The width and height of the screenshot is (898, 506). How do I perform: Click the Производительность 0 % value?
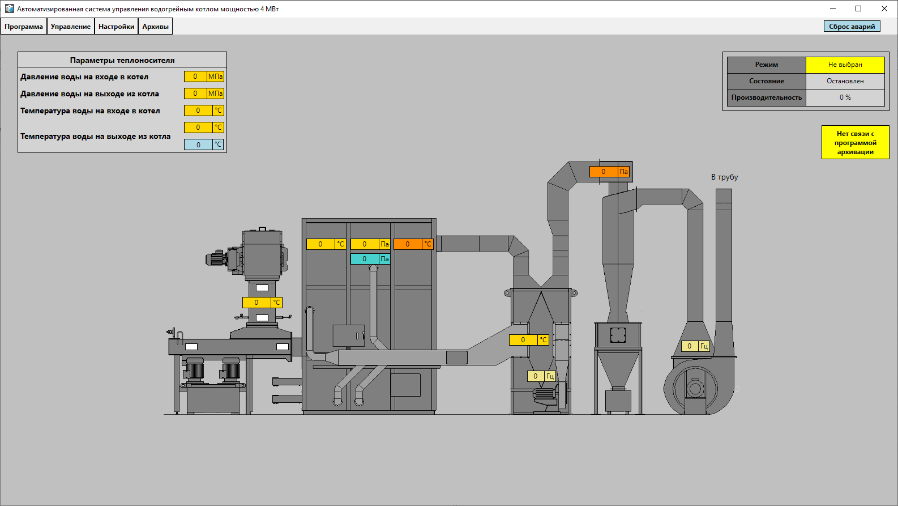845,97
